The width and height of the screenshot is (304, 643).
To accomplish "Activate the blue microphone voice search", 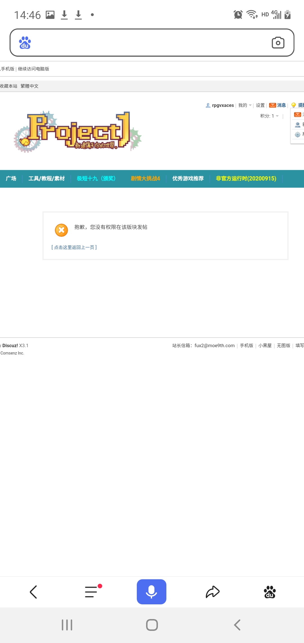I will click(151, 592).
